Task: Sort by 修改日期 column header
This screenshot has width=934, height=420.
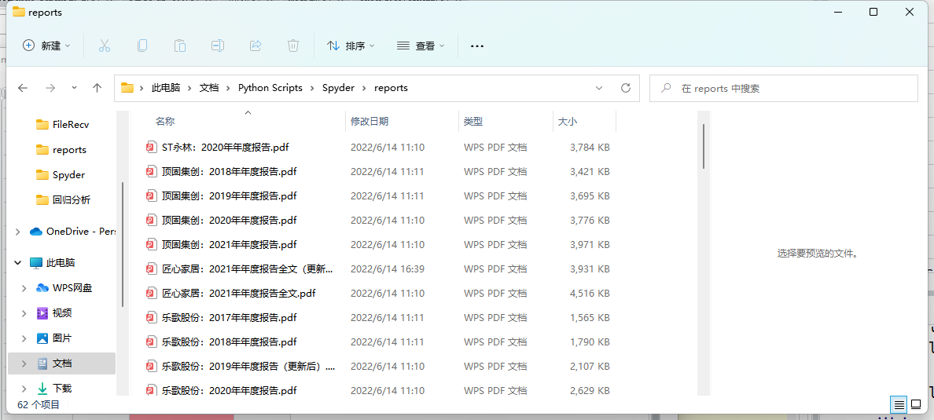Action: 370,121
